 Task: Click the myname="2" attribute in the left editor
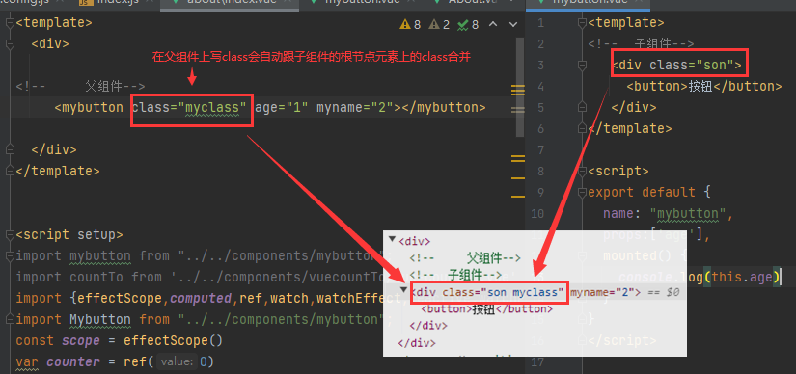[x=355, y=108]
